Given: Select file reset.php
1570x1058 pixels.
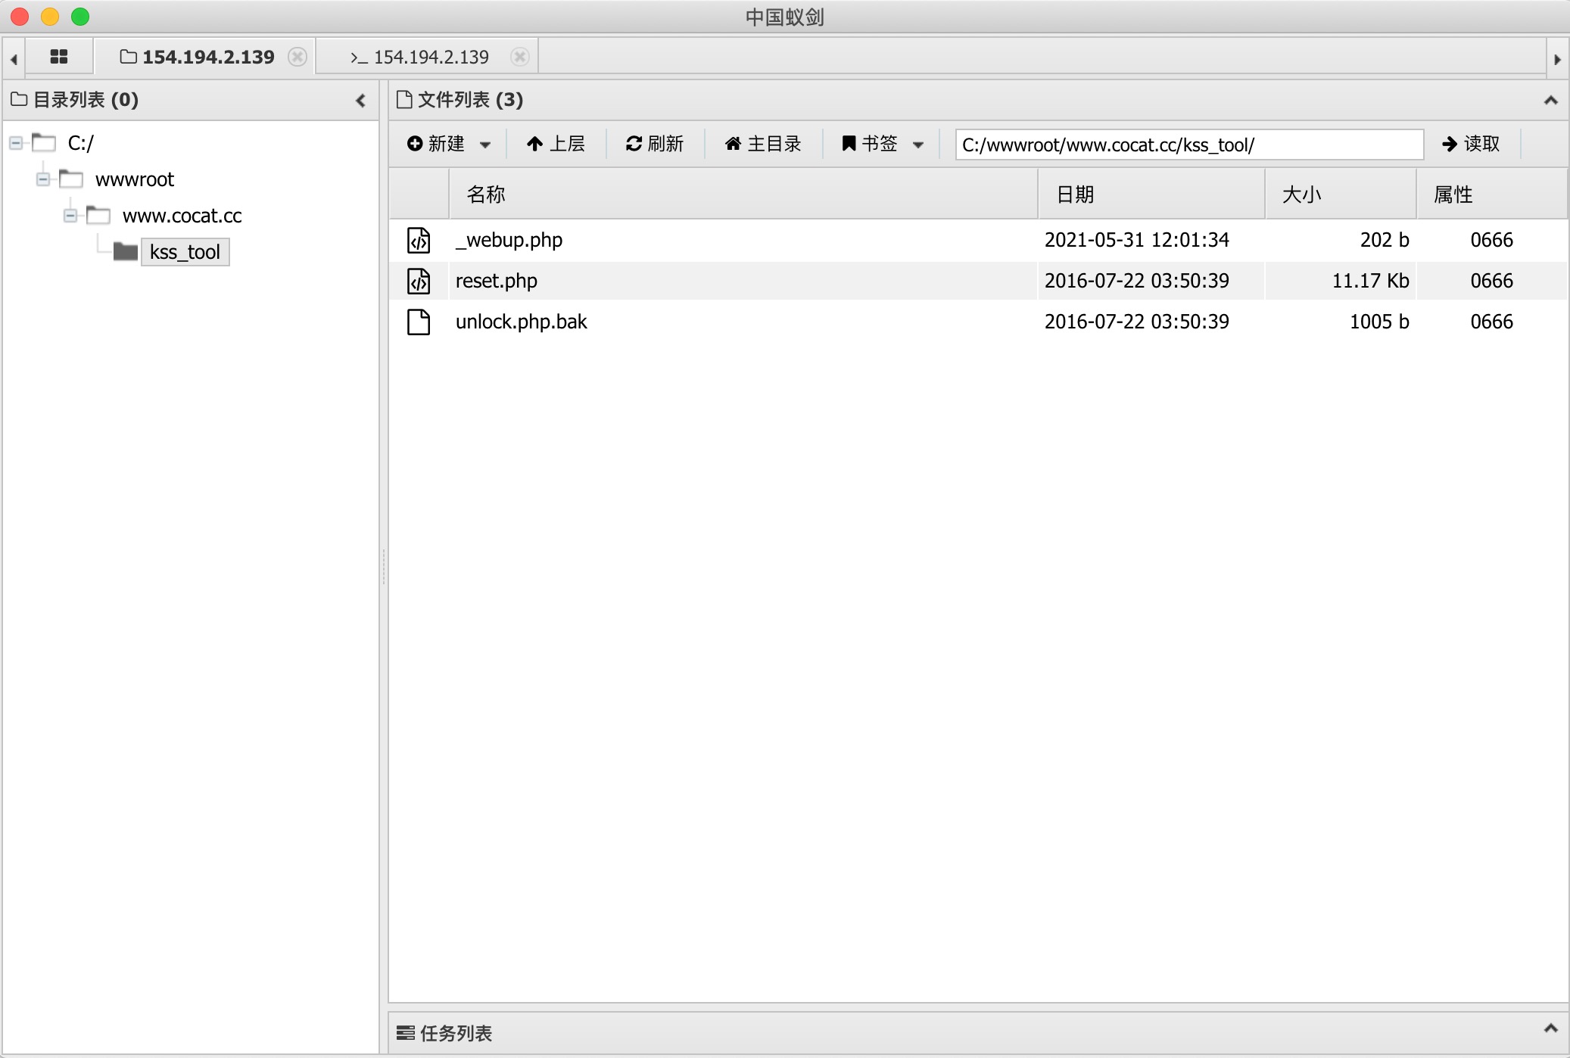Looking at the screenshot, I should (497, 281).
